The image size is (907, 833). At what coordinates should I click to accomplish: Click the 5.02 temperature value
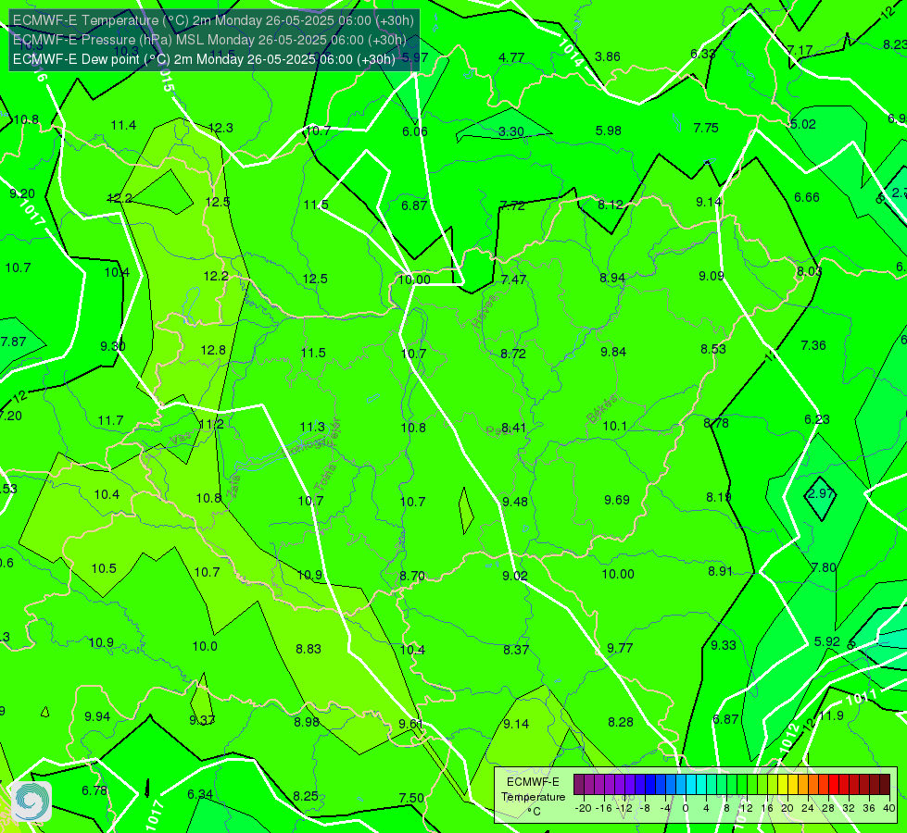point(803,124)
